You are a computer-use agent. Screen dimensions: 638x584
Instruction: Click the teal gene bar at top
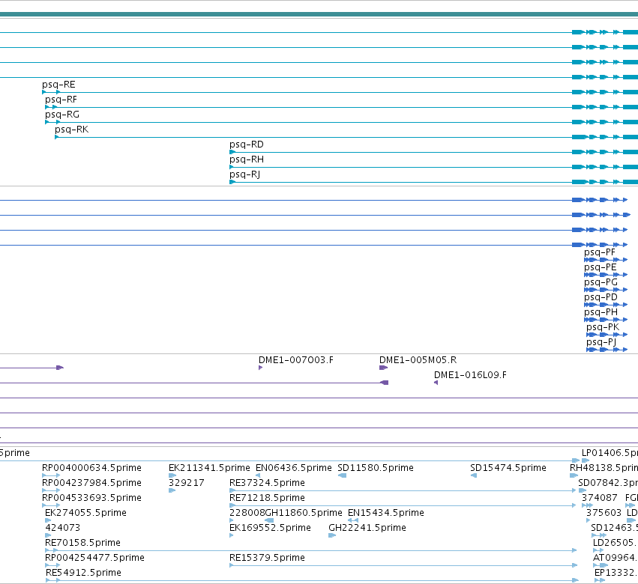point(319,14)
